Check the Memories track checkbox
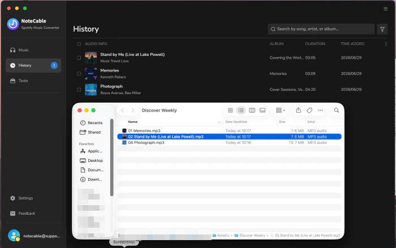396x248 pixels. 79,74
